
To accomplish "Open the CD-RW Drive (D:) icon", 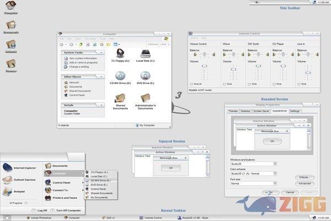I will tap(120, 75).
